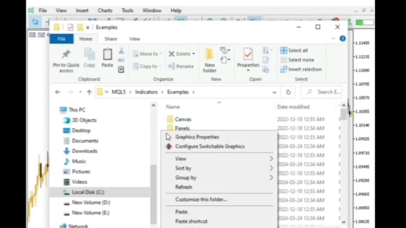Open the Move to dropdown

pos(147,54)
